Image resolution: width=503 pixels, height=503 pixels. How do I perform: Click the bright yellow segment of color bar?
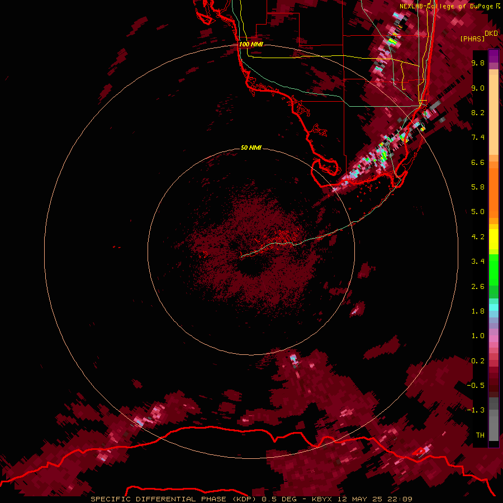tap(493, 239)
